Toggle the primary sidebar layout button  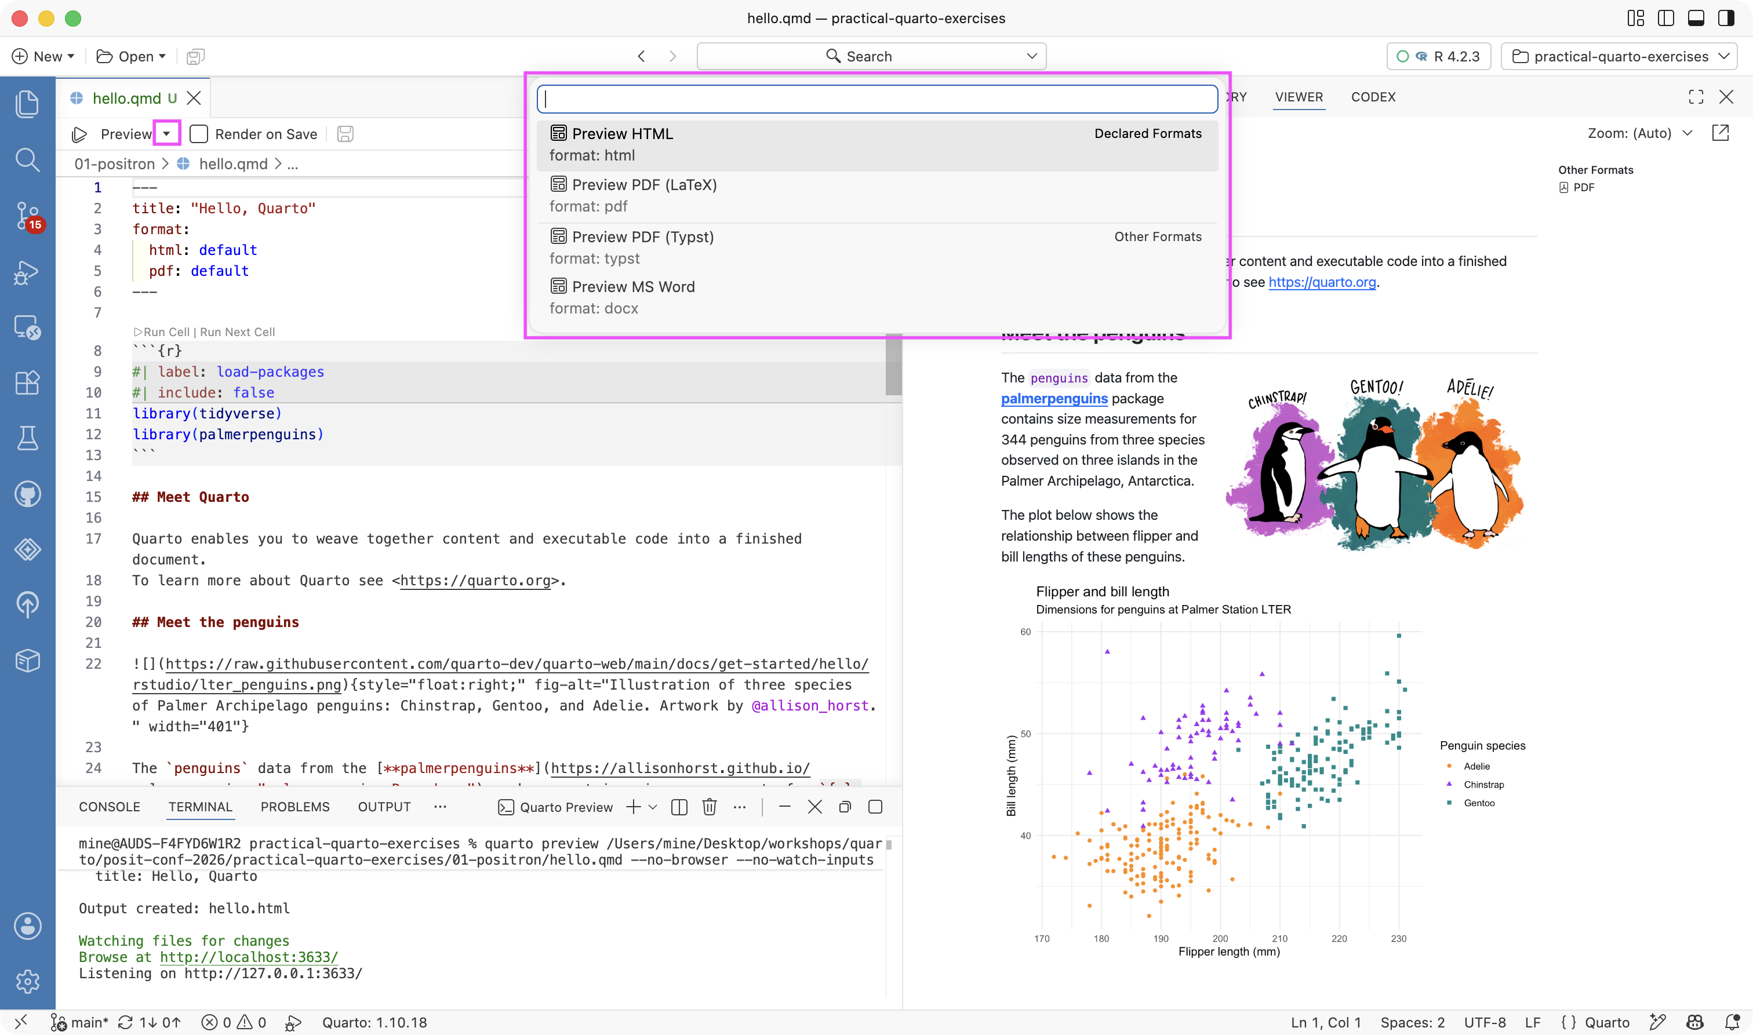[x=1666, y=18]
